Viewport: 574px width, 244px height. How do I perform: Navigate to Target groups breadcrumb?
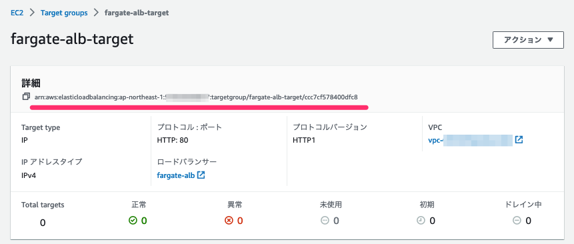tap(64, 13)
